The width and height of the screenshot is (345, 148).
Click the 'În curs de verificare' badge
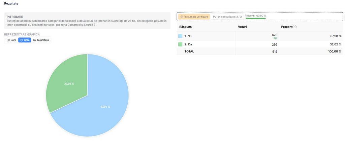pyautogui.click(x=194, y=16)
